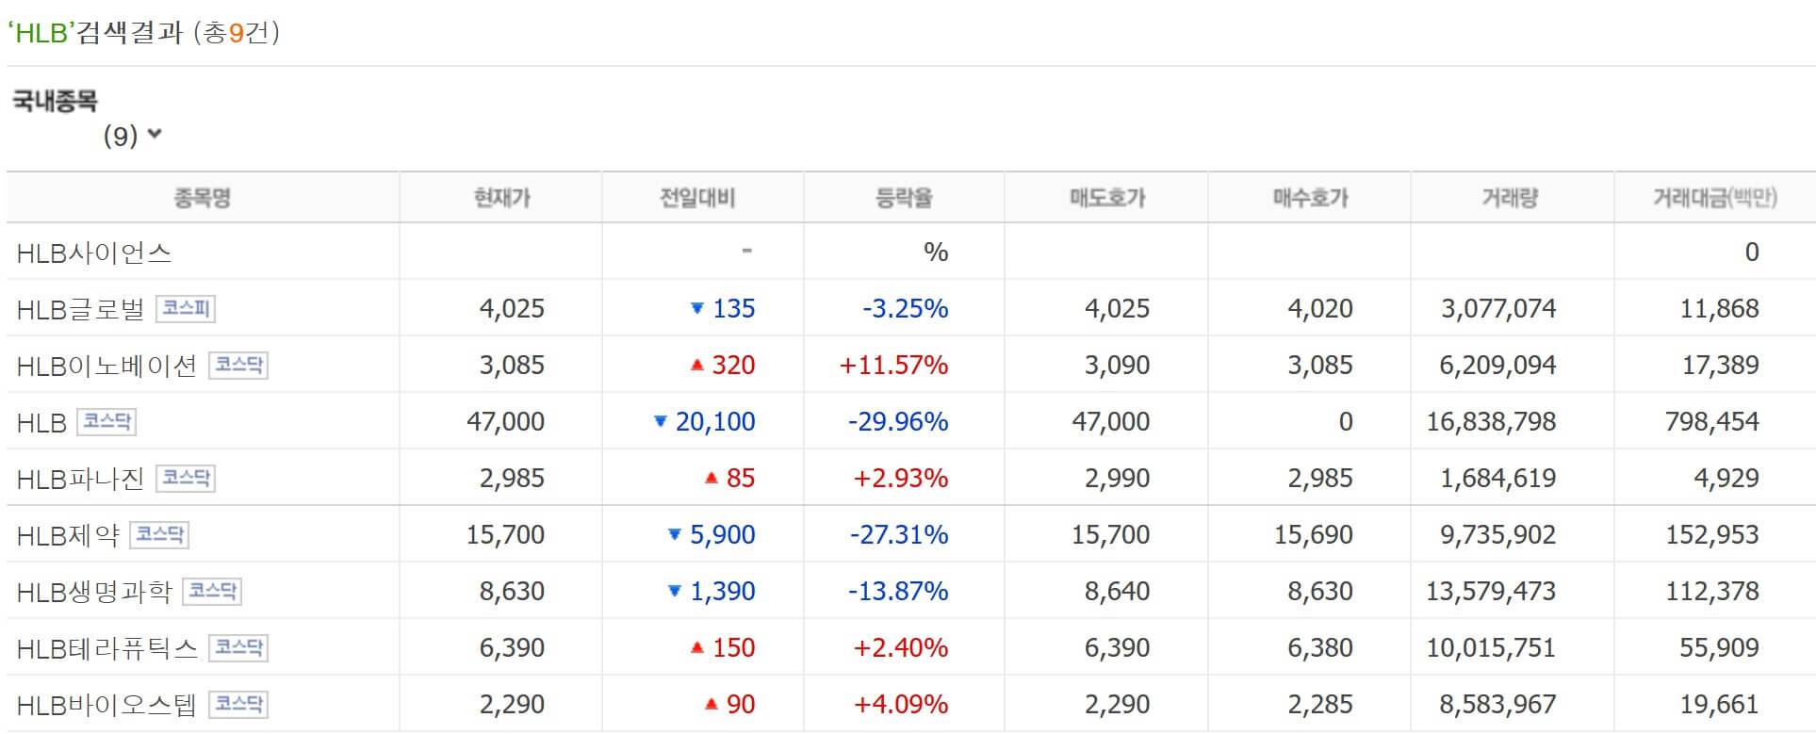Select the +2.93% change rate cell

[x=900, y=479]
